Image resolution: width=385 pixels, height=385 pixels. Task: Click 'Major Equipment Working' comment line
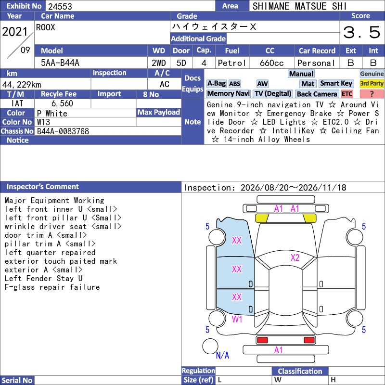(x=54, y=200)
